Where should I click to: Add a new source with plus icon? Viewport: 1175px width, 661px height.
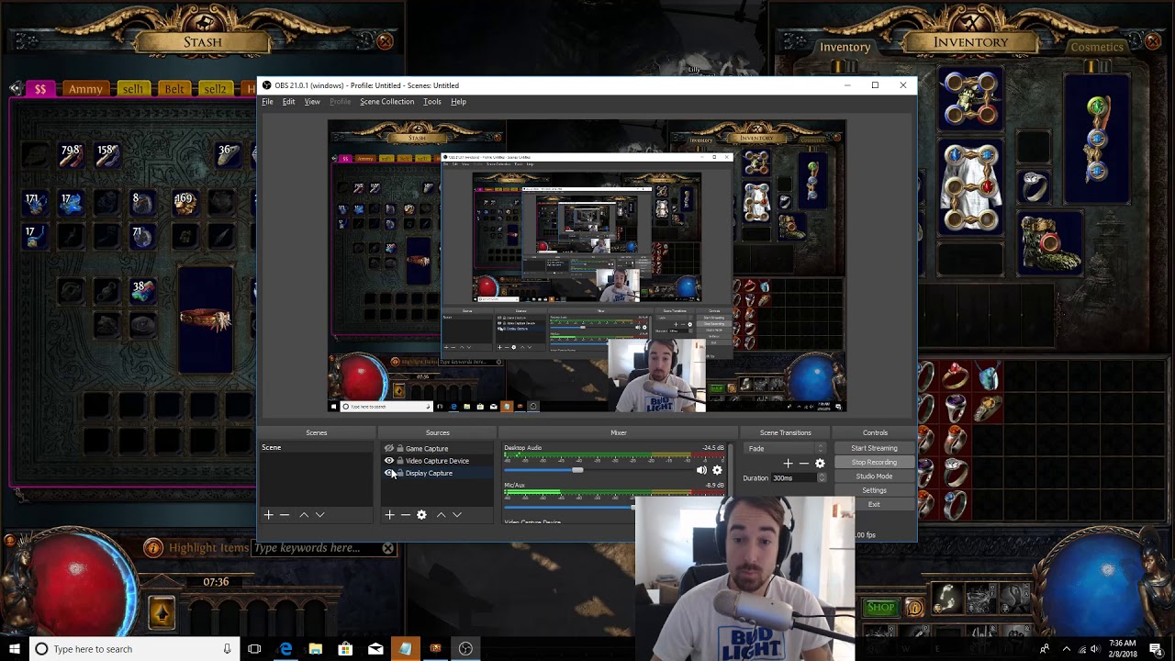389,515
